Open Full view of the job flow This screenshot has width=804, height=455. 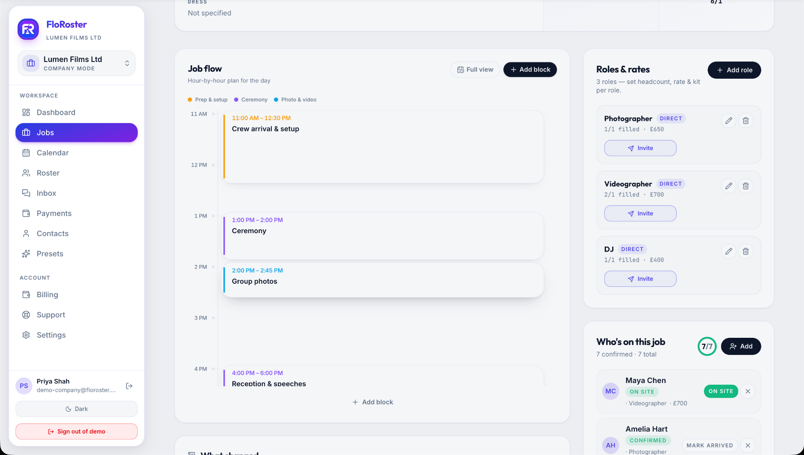click(x=475, y=69)
